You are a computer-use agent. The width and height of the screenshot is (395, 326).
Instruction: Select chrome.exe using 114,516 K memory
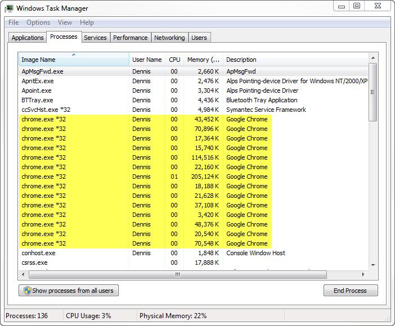click(x=193, y=157)
